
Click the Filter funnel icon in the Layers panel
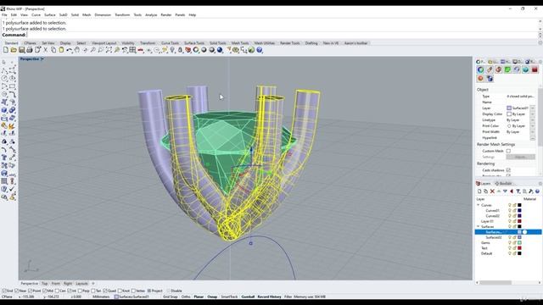pos(518,191)
